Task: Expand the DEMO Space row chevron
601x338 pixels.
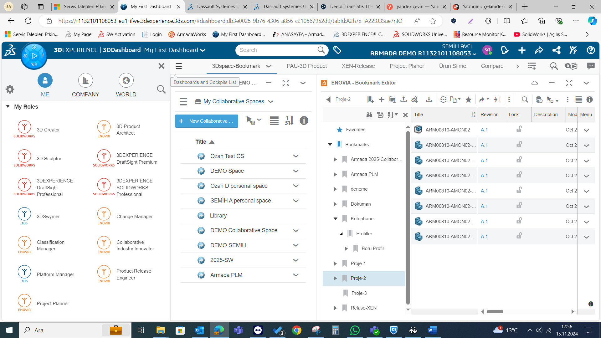Action: 296,171
